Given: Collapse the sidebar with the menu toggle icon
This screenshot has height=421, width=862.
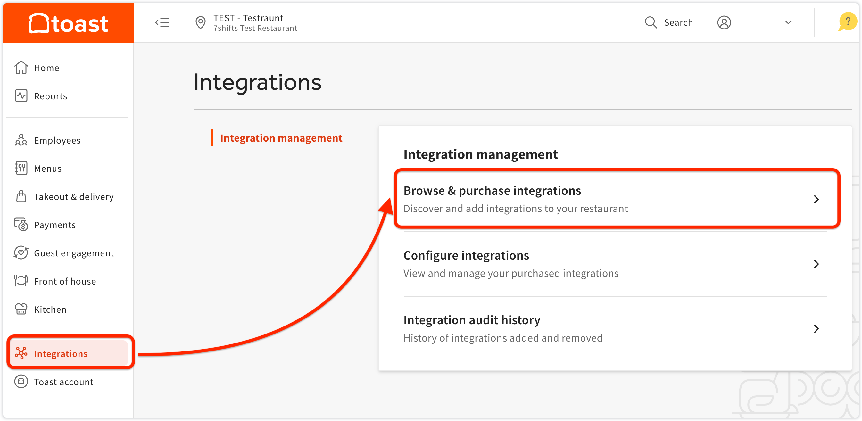Looking at the screenshot, I should point(162,22).
